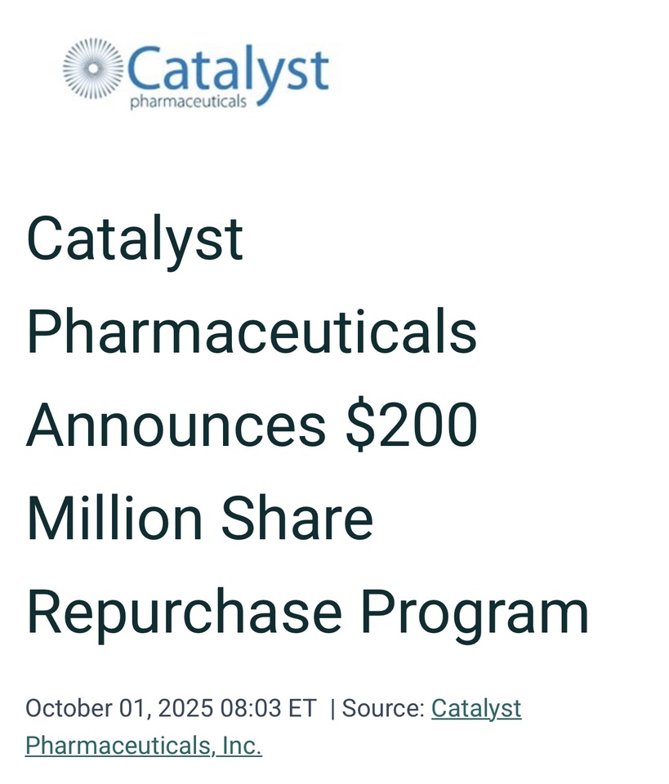This screenshot has width=669, height=784.
Task: Click the 'October 01, 2025' date
Action: [118, 708]
